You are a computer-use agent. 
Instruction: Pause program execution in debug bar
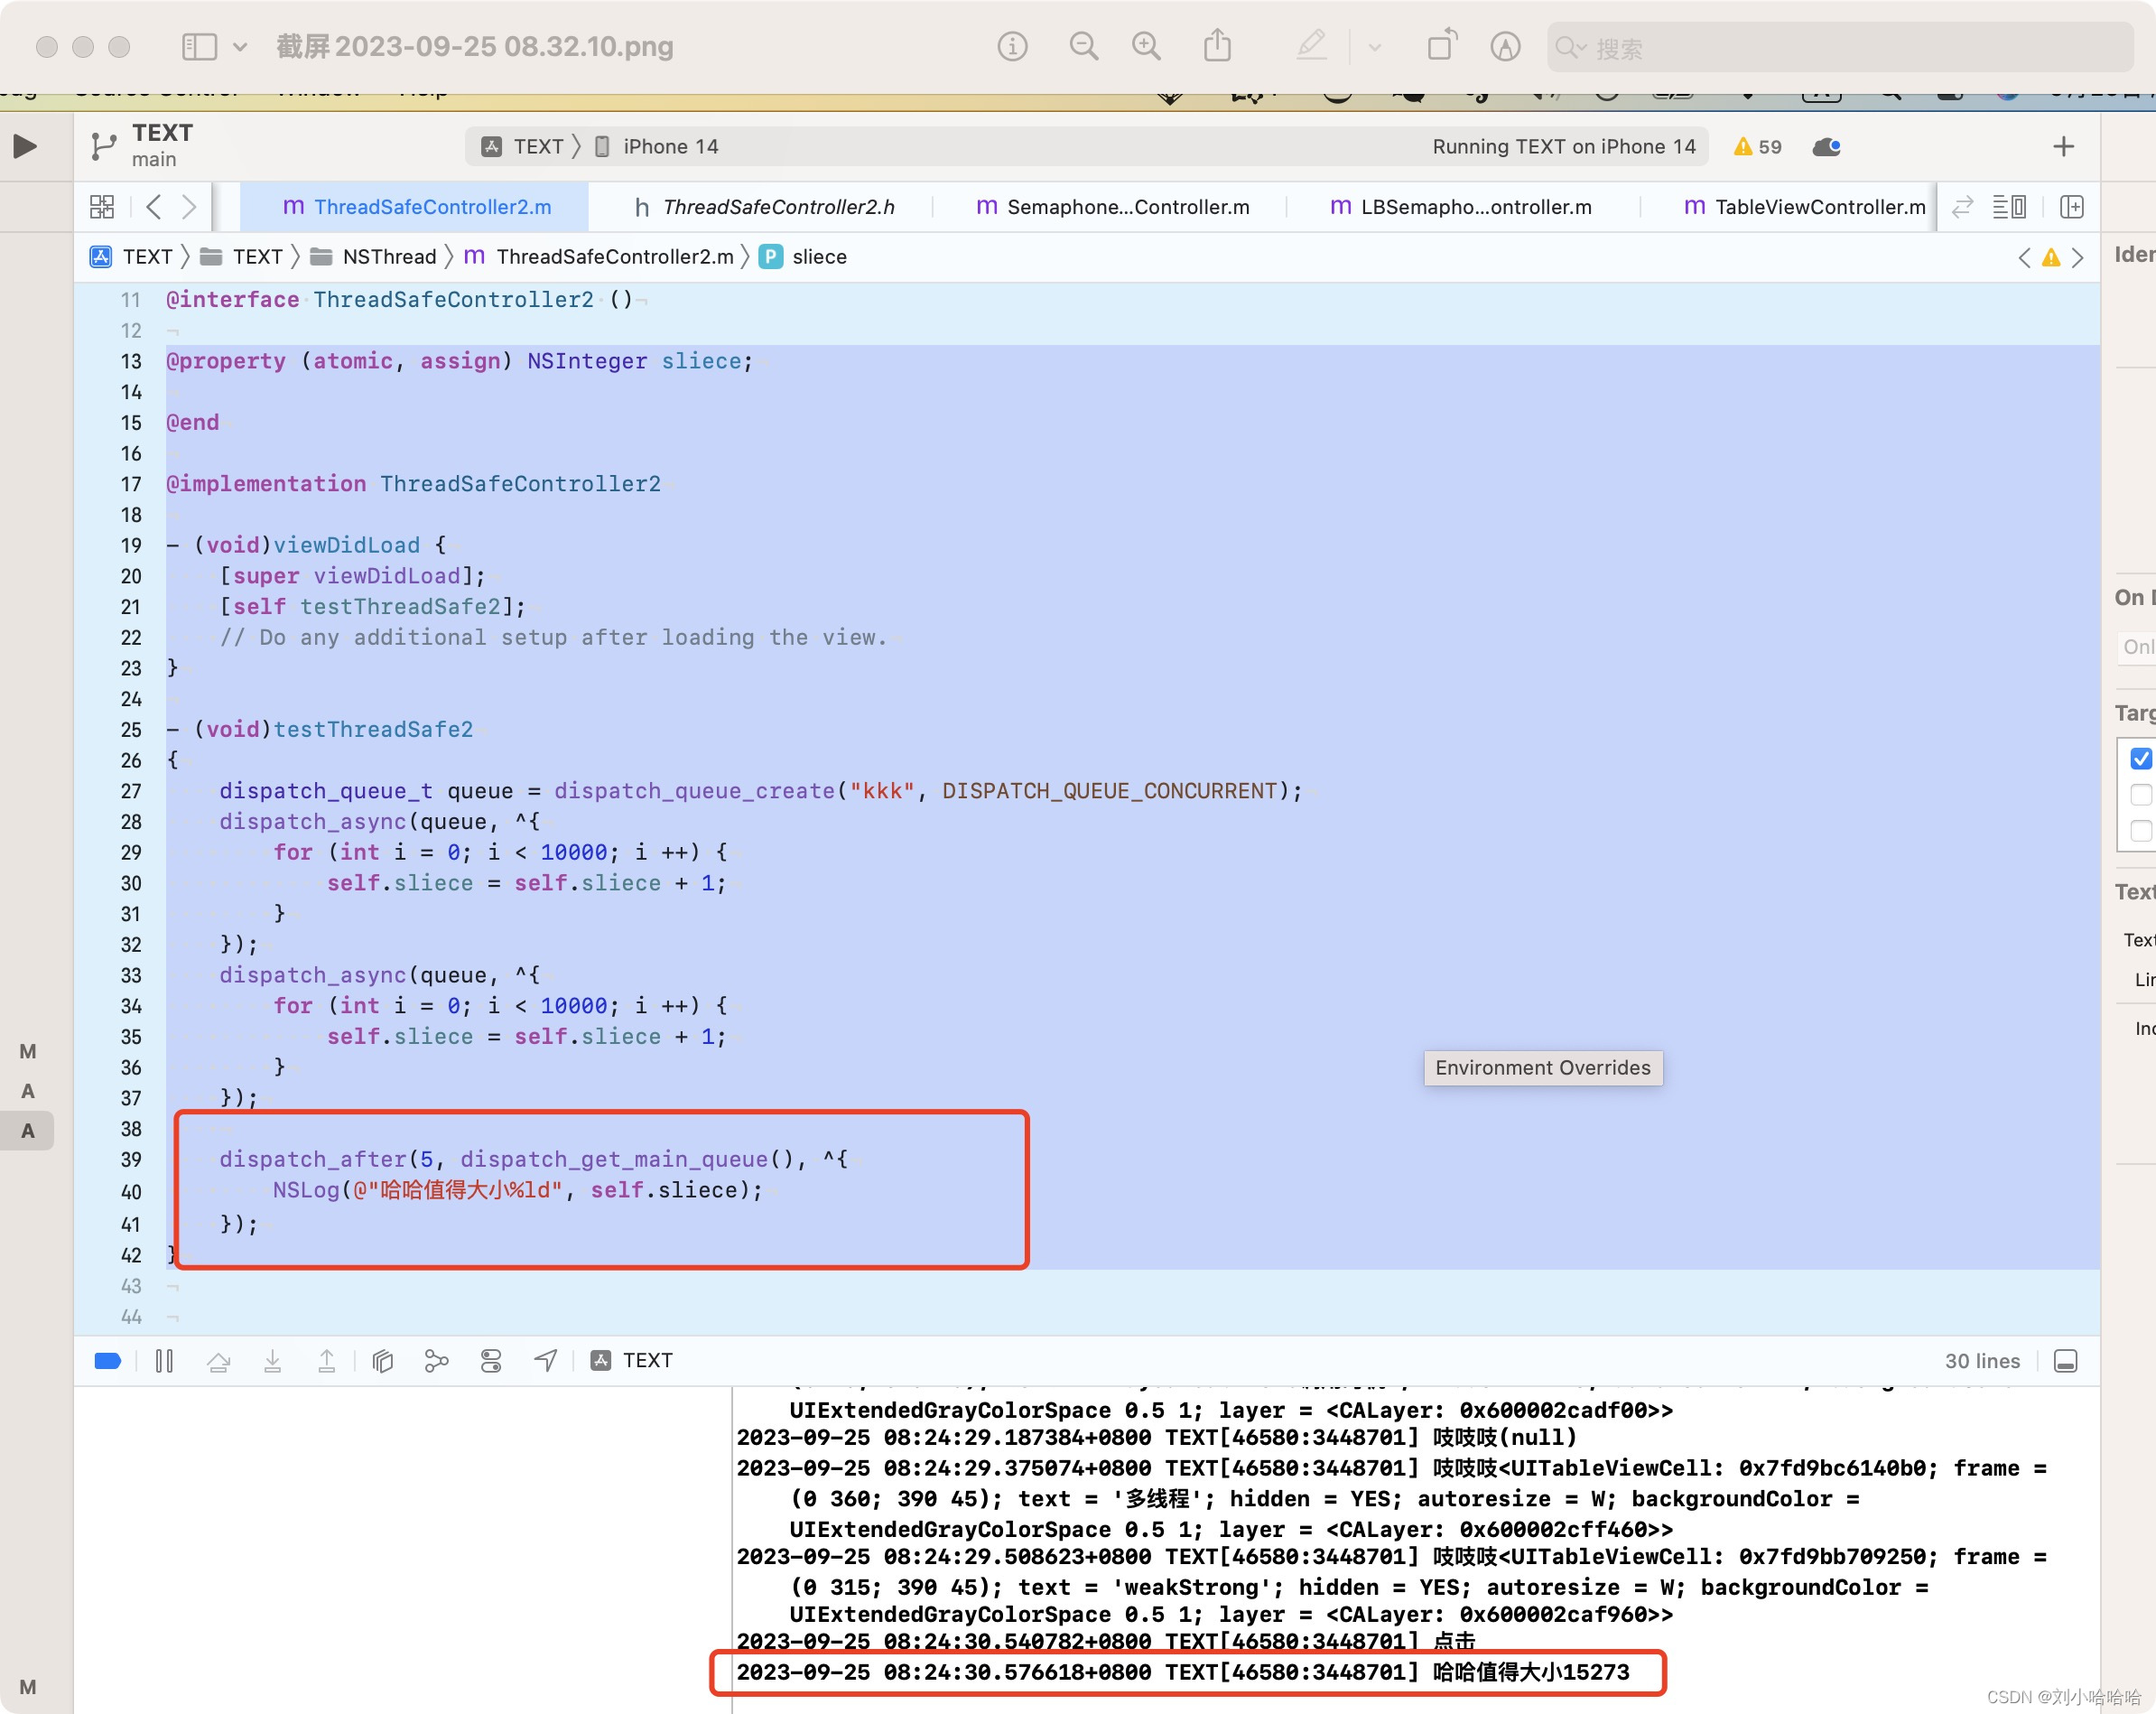tap(165, 1361)
